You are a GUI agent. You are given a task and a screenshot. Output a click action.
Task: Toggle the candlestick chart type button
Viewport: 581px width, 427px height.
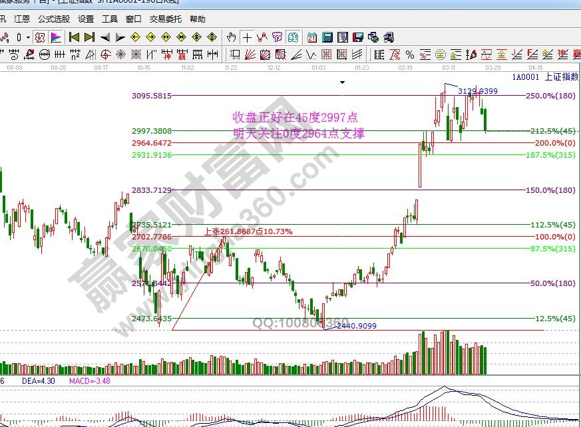tap(19, 37)
